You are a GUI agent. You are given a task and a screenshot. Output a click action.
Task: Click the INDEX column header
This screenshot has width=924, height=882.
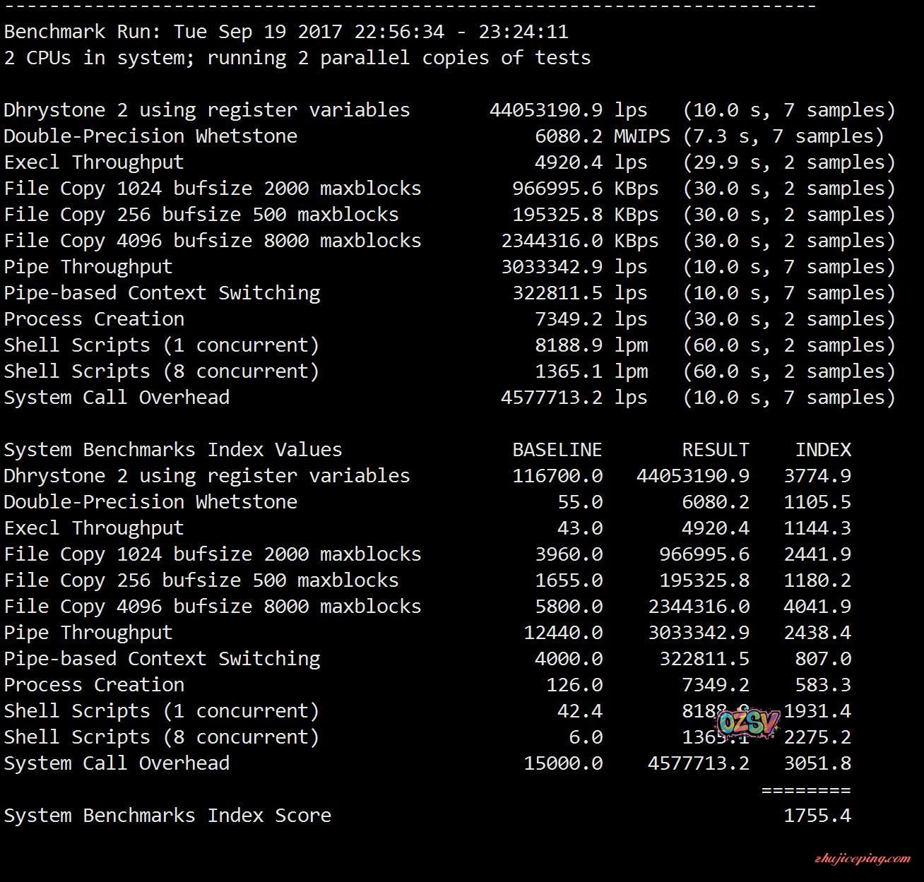823,450
